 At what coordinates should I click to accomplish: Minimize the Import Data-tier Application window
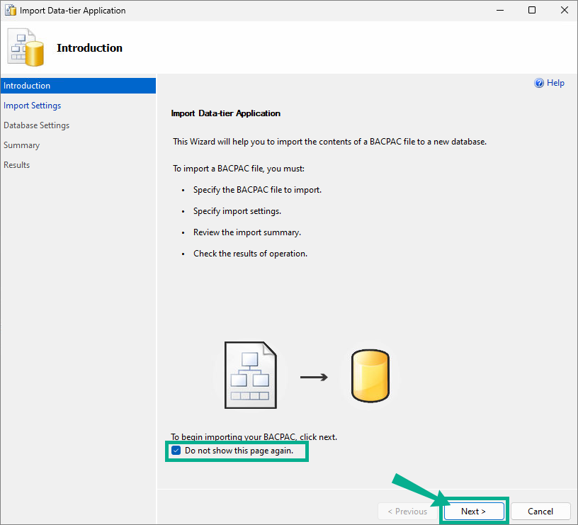(x=500, y=11)
